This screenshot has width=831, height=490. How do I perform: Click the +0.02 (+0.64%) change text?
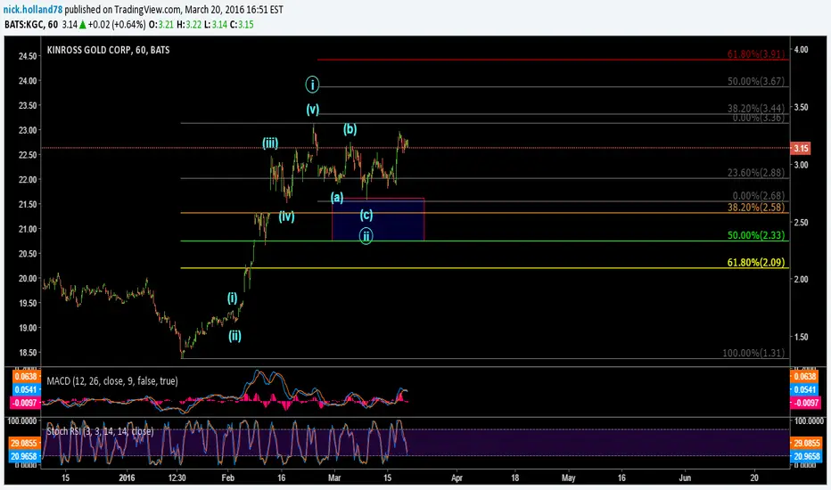117,24
